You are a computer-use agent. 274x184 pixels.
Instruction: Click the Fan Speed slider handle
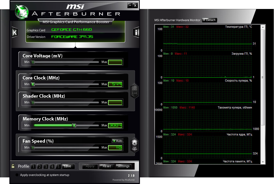(33, 148)
